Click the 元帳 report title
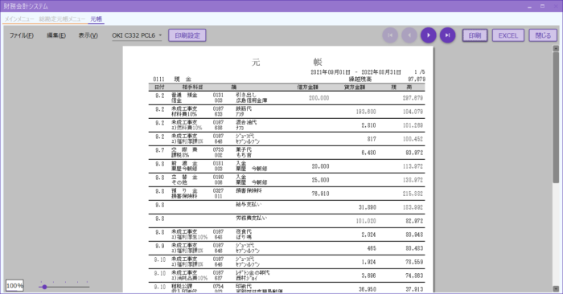Viewport: 563px width, 294px height. (287, 63)
